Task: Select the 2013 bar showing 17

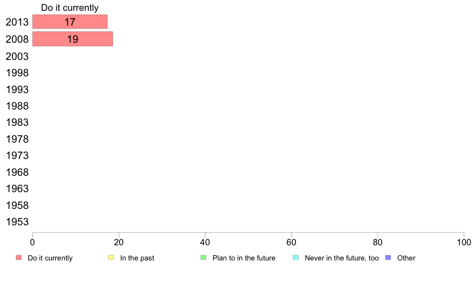Action: tap(70, 22)
